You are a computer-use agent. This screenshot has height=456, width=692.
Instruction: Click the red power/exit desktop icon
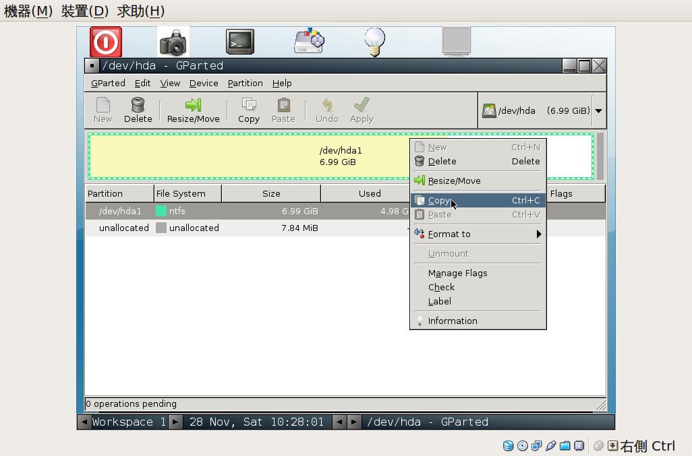[106, 42]
